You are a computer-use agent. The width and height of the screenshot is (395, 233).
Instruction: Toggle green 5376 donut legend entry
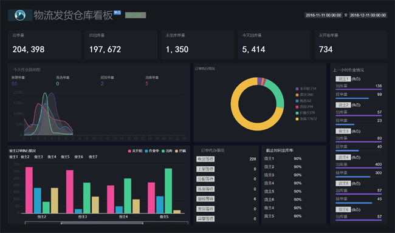point(305,113)
